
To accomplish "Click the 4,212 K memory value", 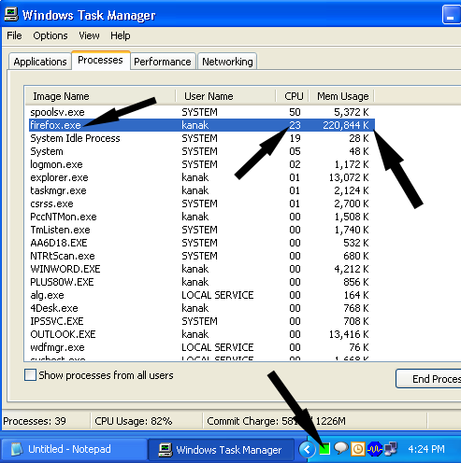I will [352, 269].
